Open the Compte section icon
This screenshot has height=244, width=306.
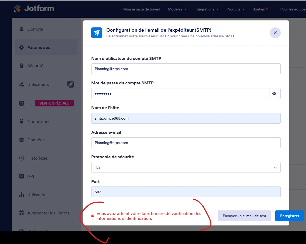(22, 29)
